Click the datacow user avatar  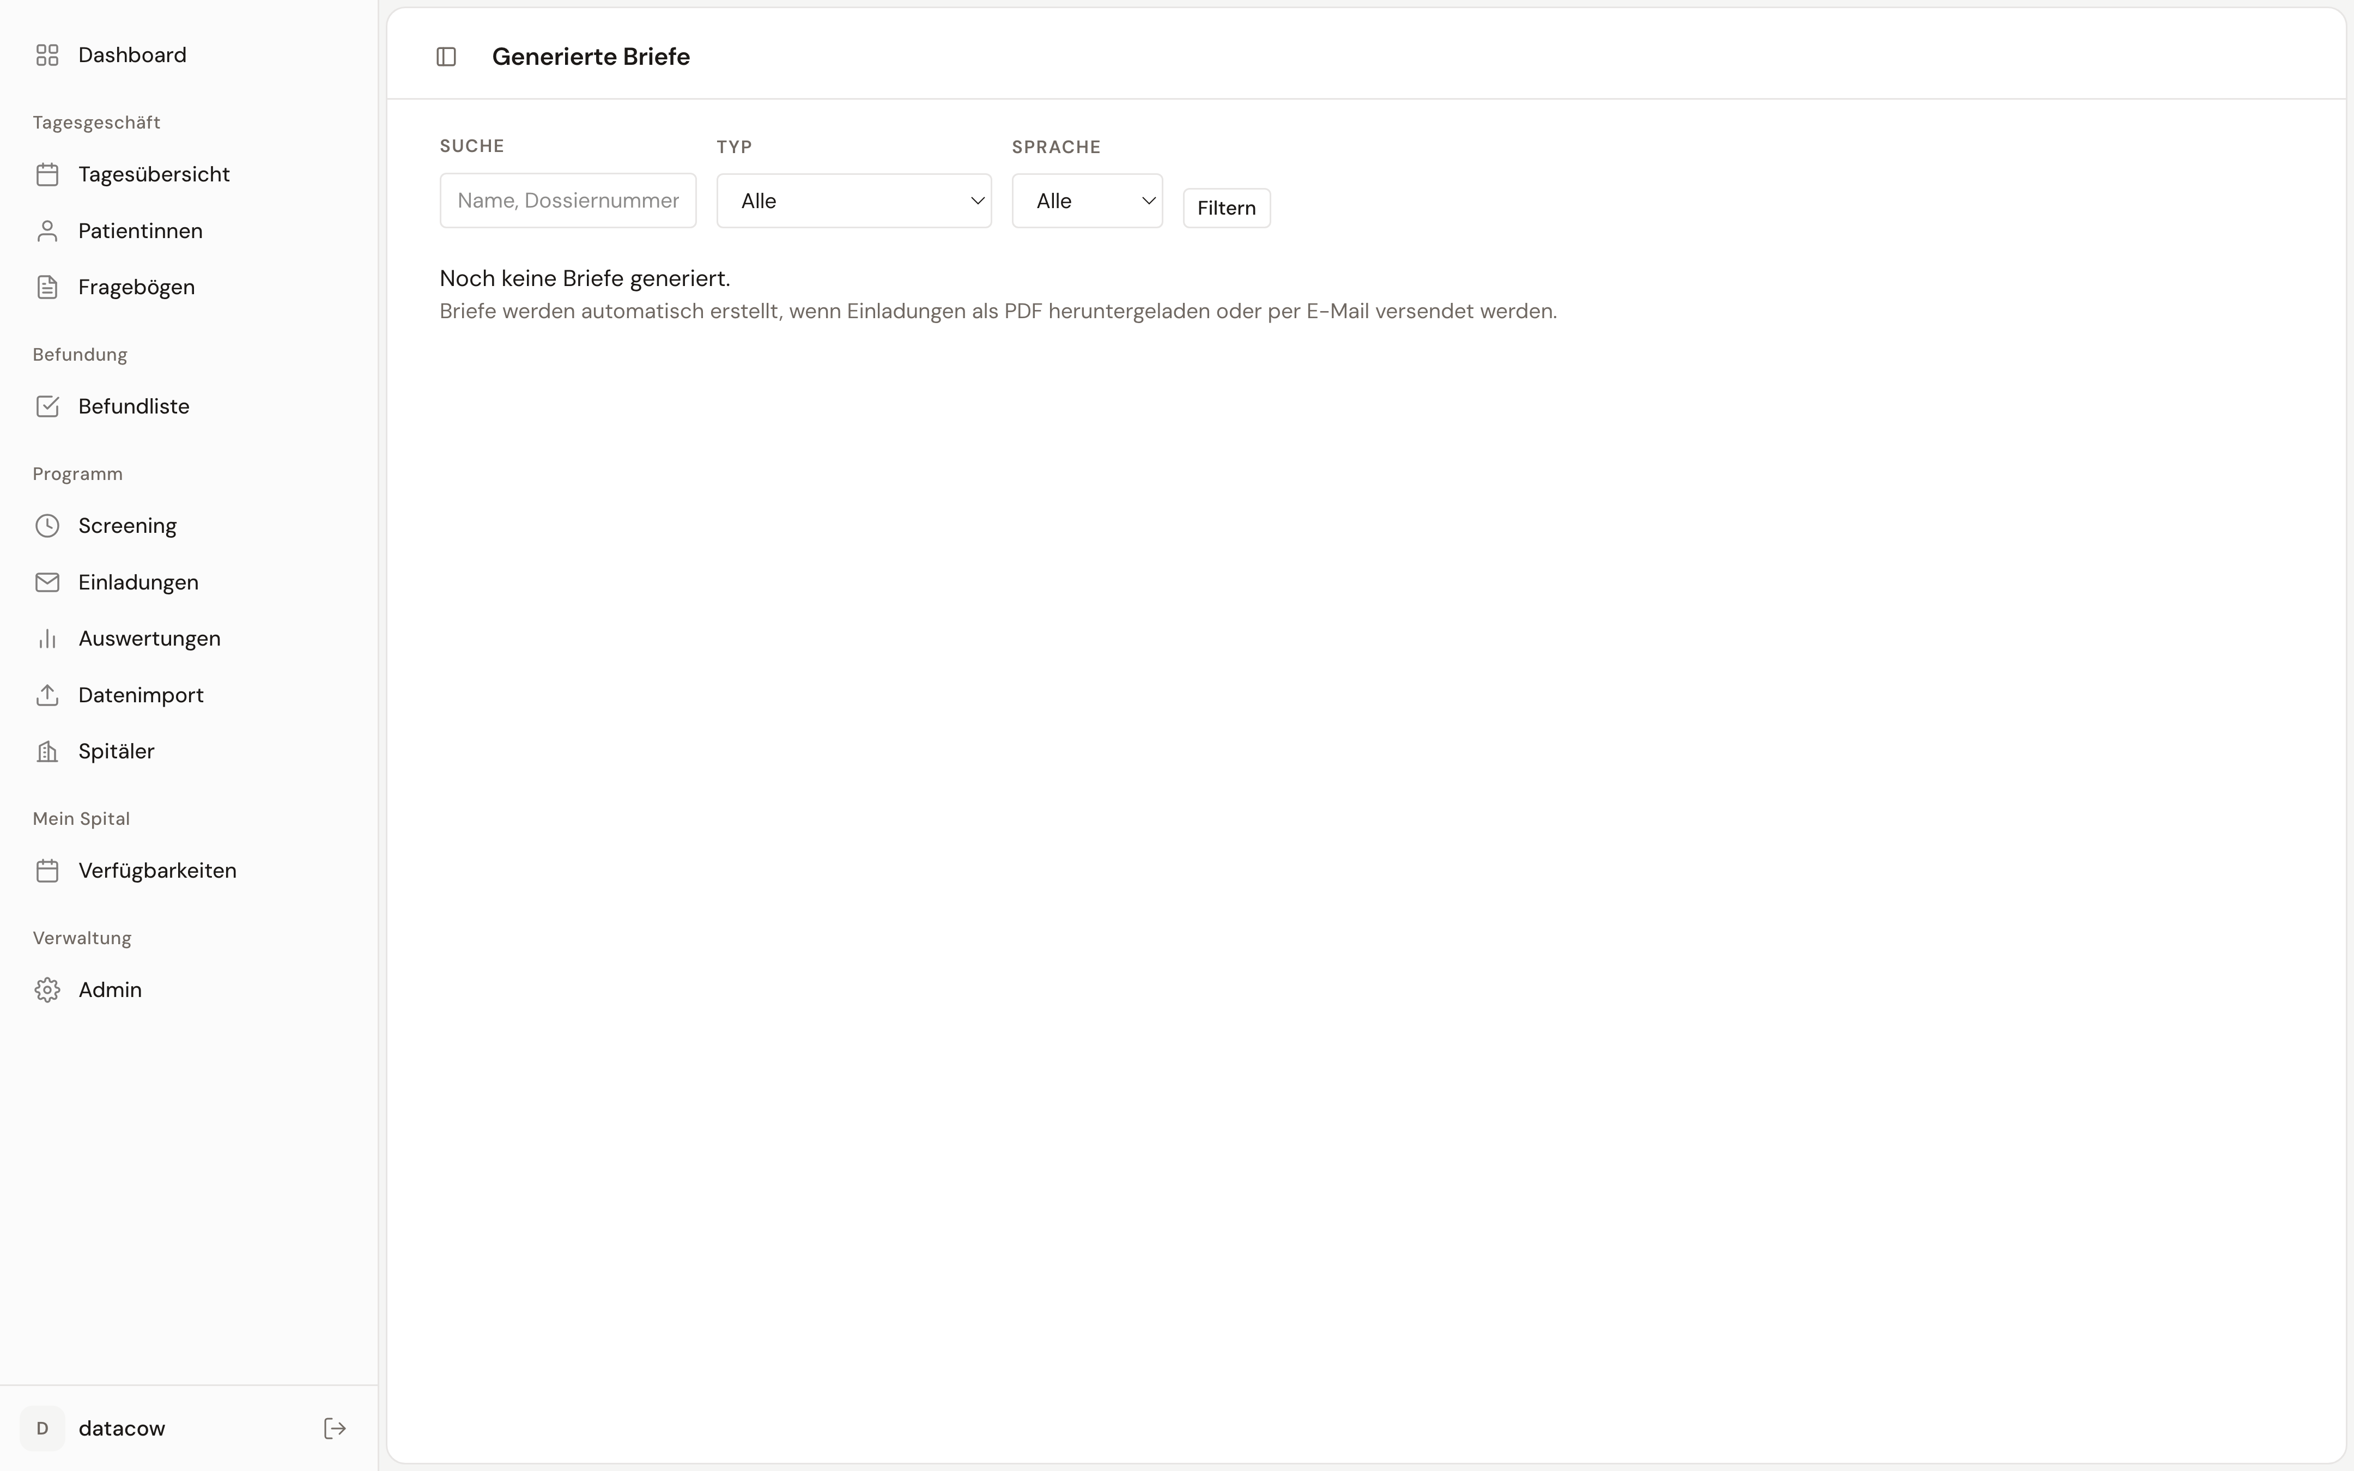(x=42, y=1428)
